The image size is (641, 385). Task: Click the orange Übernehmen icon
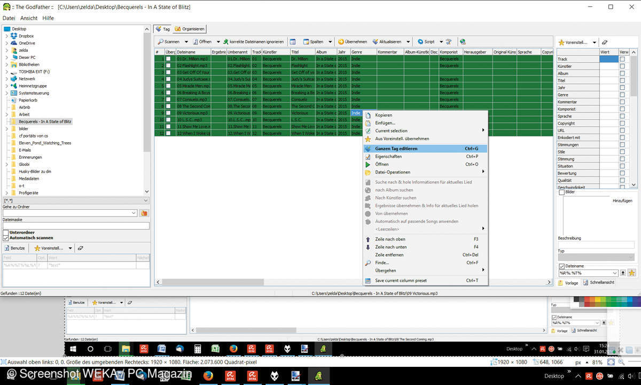pos(341,42)
